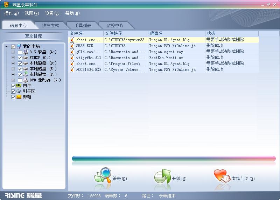The height and width of the screenshot is (200, 280).
Task: Sort by the 状态 column header
Action: [232, 33]
